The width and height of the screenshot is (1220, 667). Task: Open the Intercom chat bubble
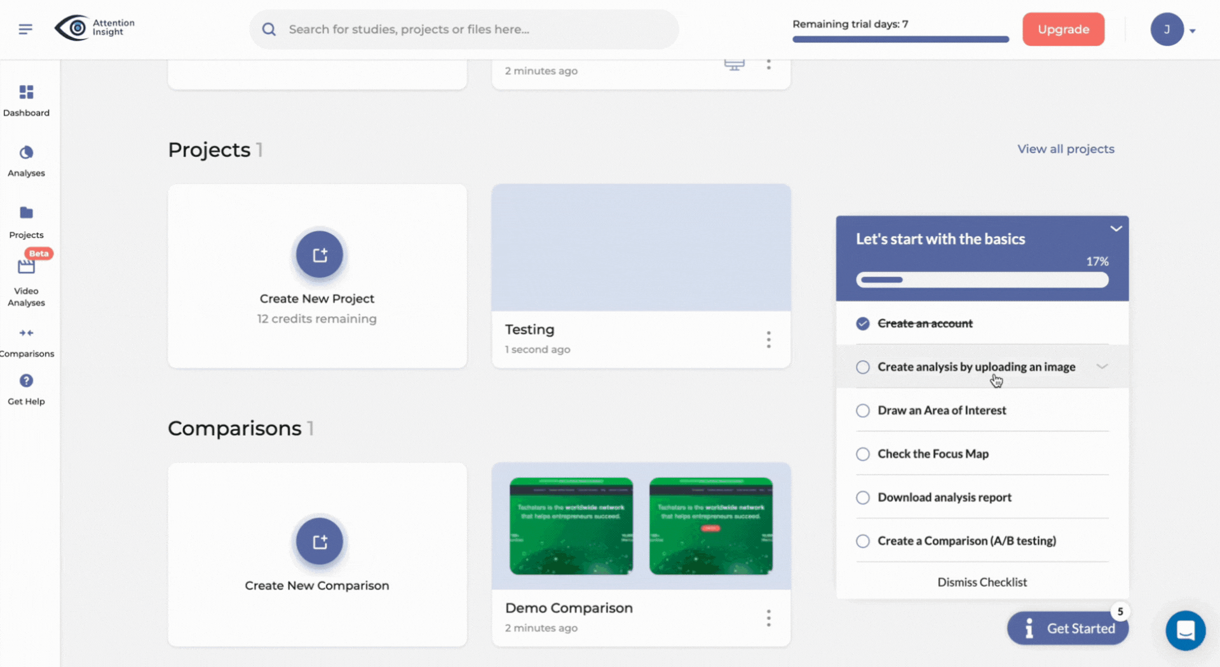(x=1185, y=630)
